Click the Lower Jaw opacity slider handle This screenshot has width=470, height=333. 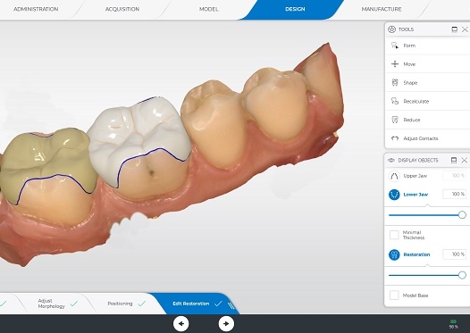(462, 215)
